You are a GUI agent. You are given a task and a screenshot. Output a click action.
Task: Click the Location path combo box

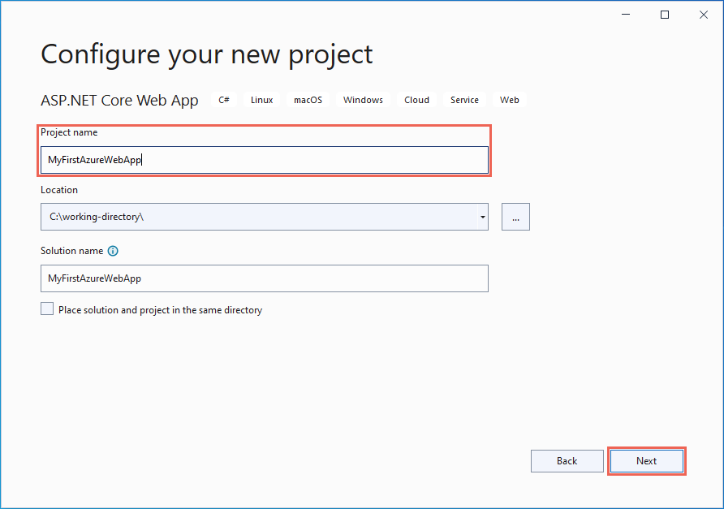(x=258, y=217)
